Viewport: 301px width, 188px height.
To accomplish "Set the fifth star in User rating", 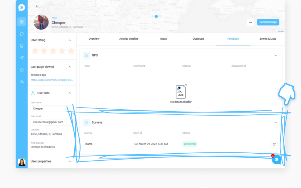I will (71, 51).
